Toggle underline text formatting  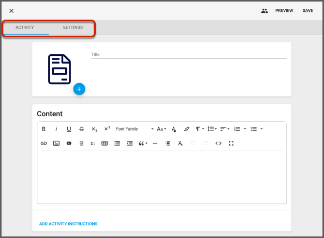point(69,129)
